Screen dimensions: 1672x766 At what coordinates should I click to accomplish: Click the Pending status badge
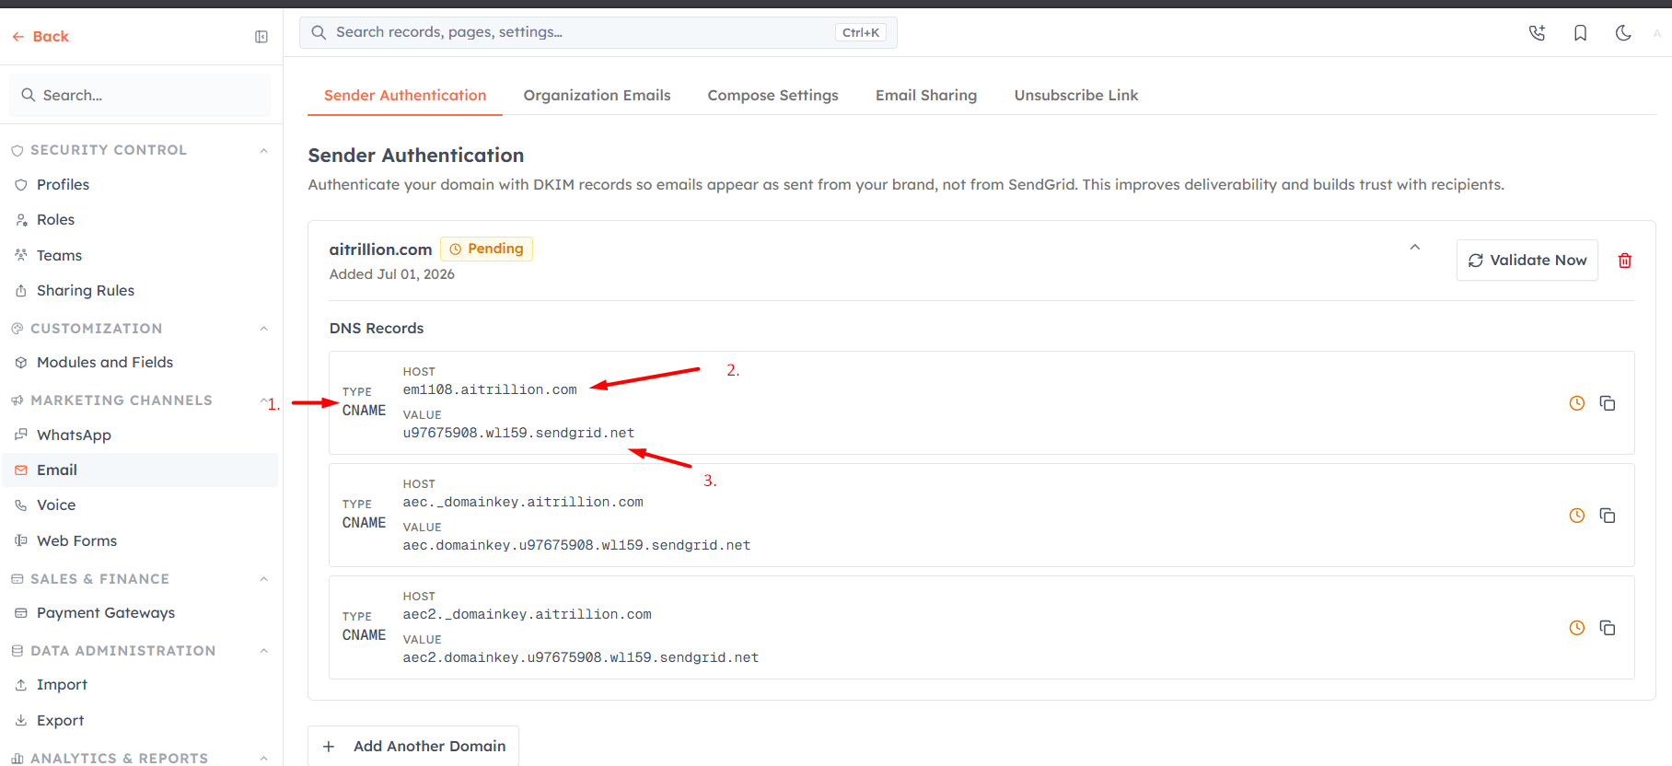pos(486,249)
